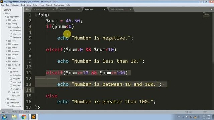
Task: Click Sublime Text taskbar icon
Action: point(33,117)
